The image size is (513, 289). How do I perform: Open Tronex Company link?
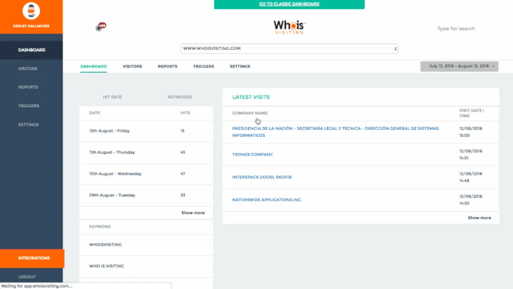pos(252,155)
